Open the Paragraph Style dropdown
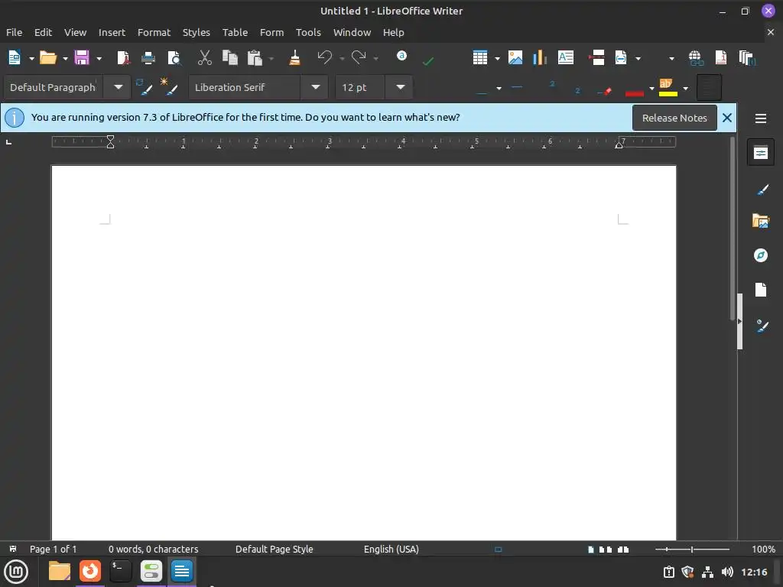This screenshot has width=783, height=587. point(118,87)
